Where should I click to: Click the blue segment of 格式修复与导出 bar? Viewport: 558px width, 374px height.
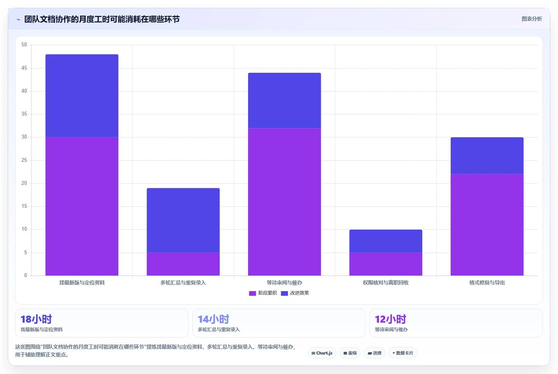pos(487,156)
